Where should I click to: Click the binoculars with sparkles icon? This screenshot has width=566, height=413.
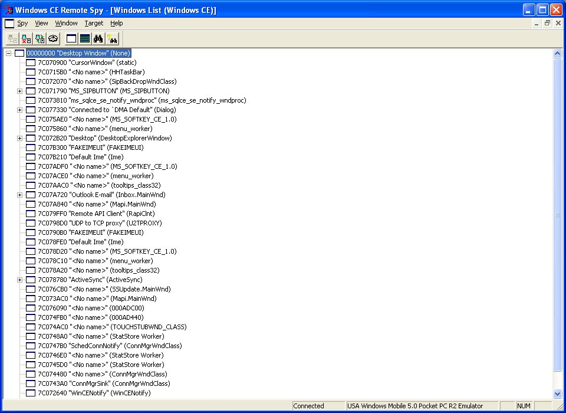112,38
